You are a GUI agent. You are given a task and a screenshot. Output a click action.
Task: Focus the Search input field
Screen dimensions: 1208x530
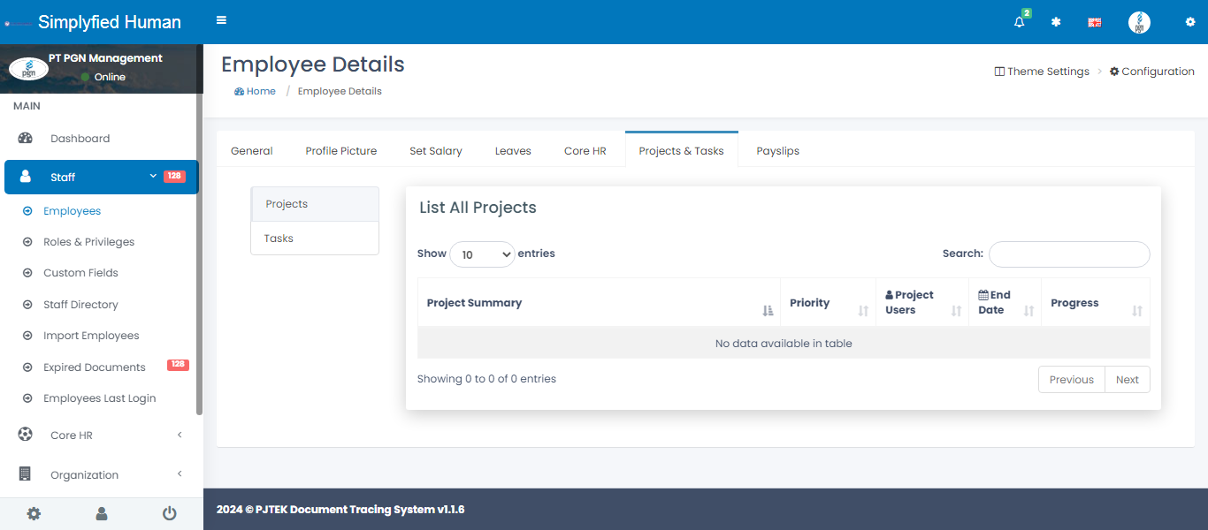click(x=1068, y=254)
